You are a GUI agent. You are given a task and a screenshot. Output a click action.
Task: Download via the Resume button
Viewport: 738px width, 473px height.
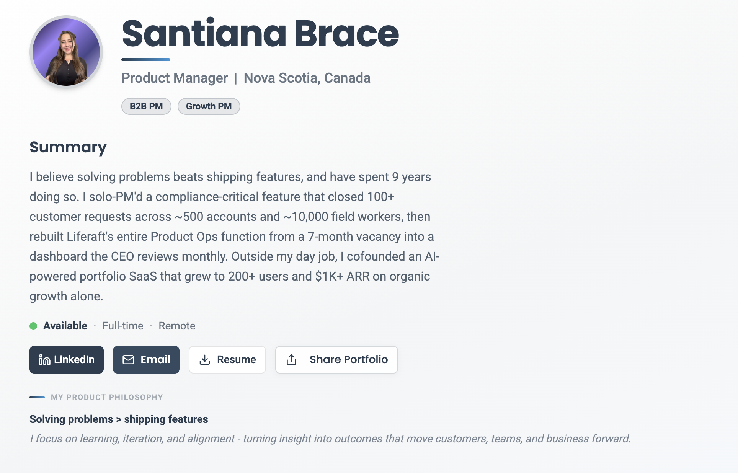[227, 360]
